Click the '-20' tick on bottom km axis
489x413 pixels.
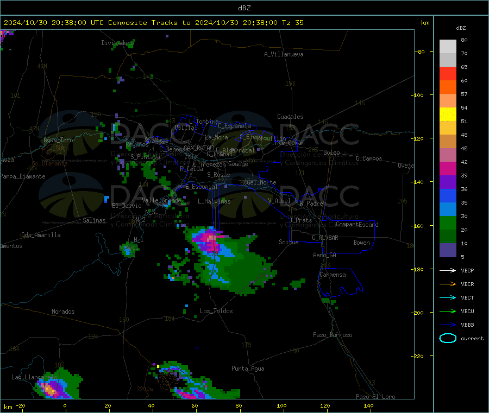coord(20,405)
